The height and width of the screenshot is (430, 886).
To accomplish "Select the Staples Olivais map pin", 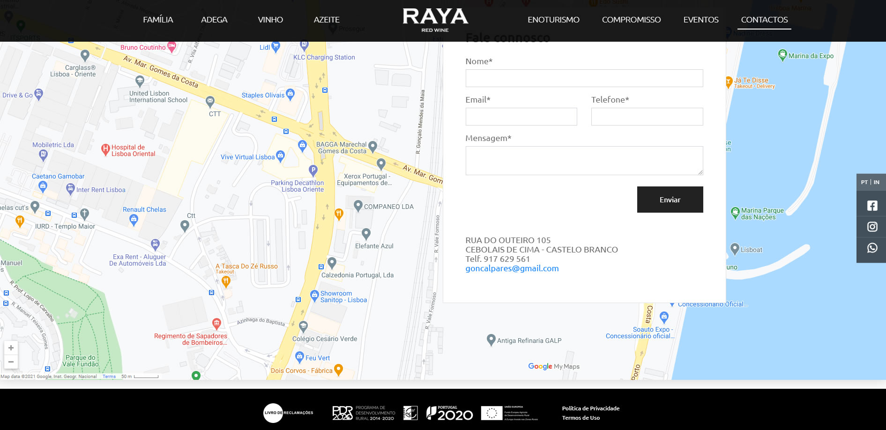I will tap(290, 95).
